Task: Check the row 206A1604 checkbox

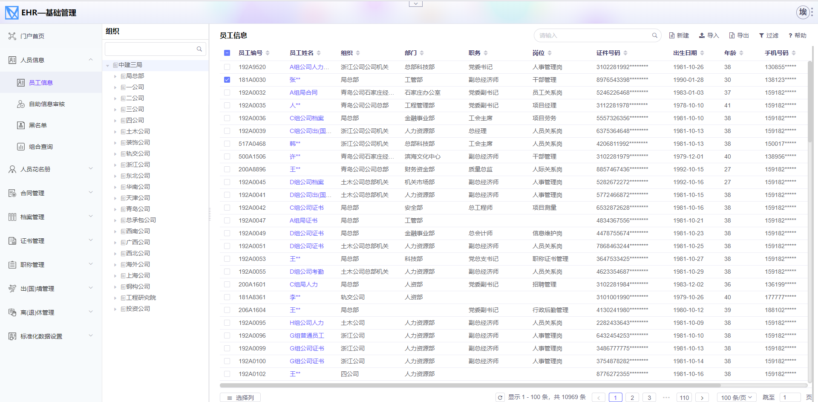Action: pyautogui.click(x=227, y=310)
